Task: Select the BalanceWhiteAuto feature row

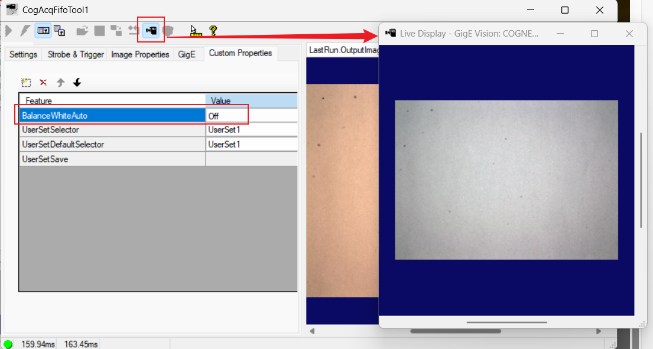Action: 112,116
